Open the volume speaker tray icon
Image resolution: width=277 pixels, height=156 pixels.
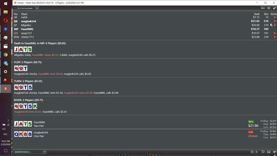(4, 129)
